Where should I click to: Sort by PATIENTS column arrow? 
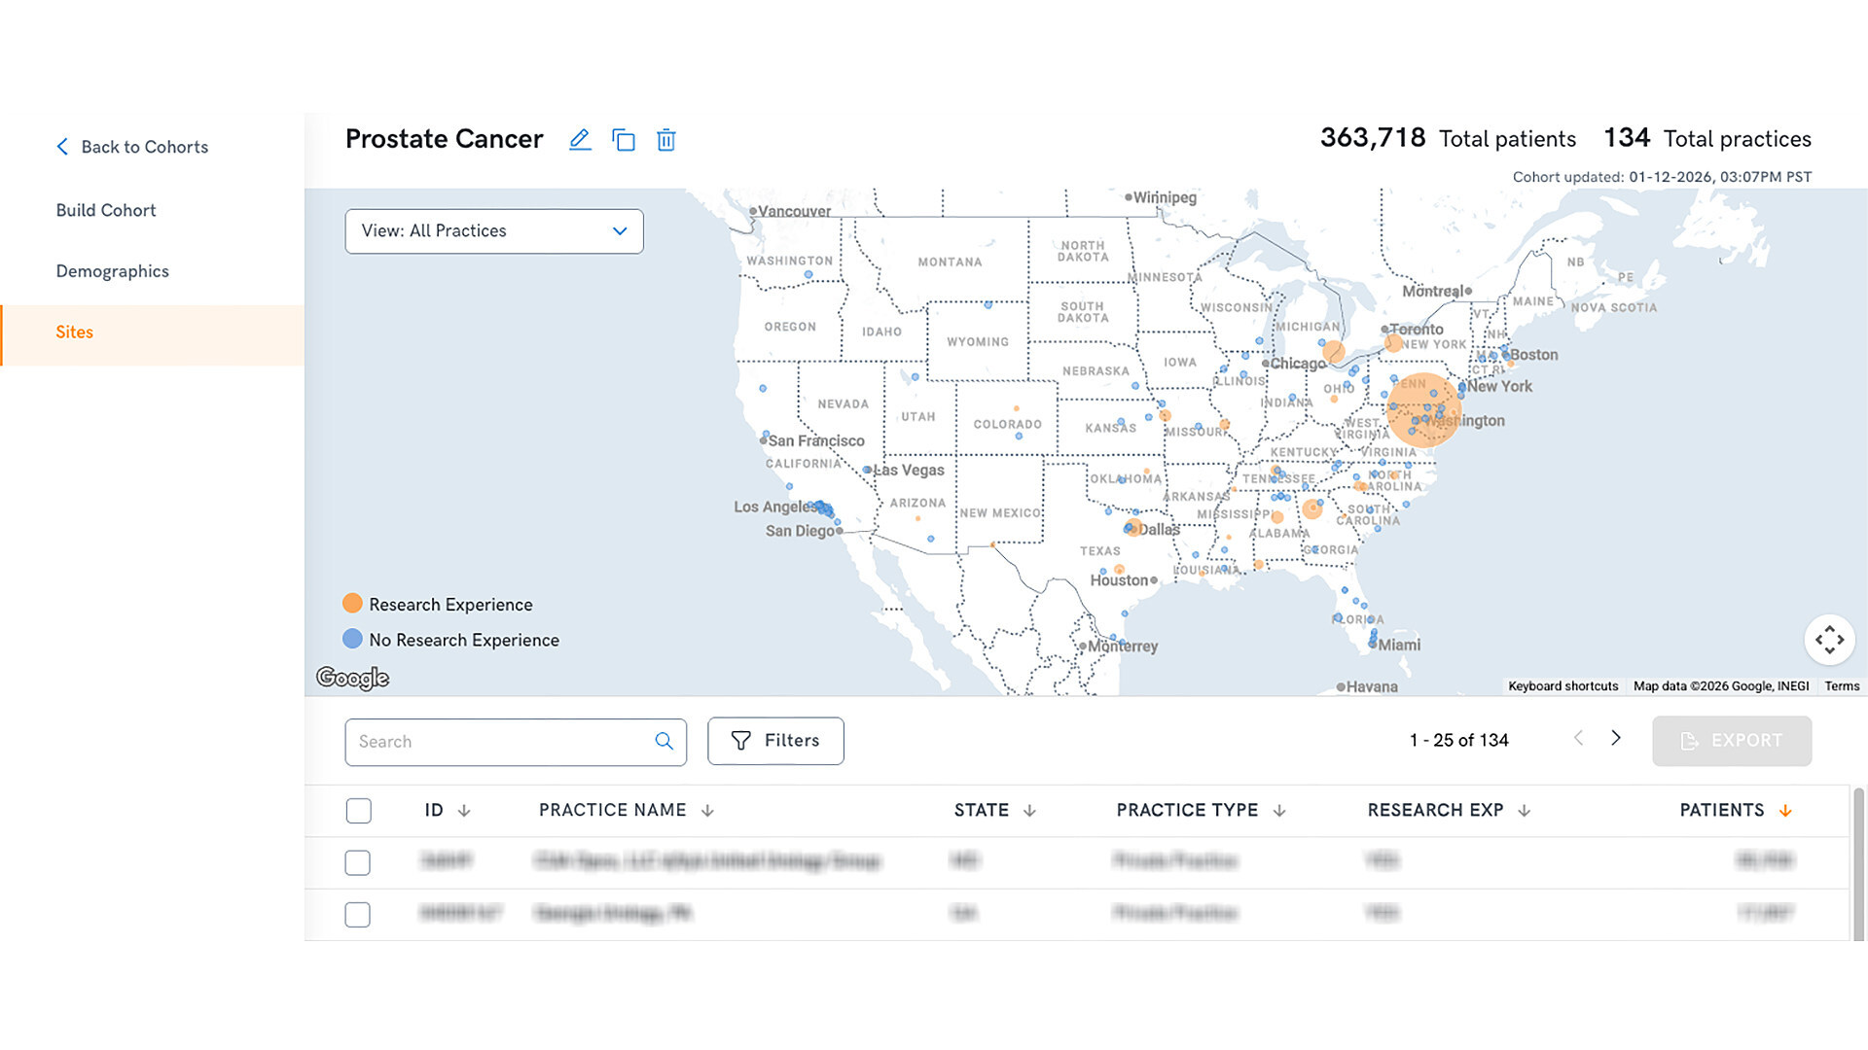click(x=1785, y=811)
